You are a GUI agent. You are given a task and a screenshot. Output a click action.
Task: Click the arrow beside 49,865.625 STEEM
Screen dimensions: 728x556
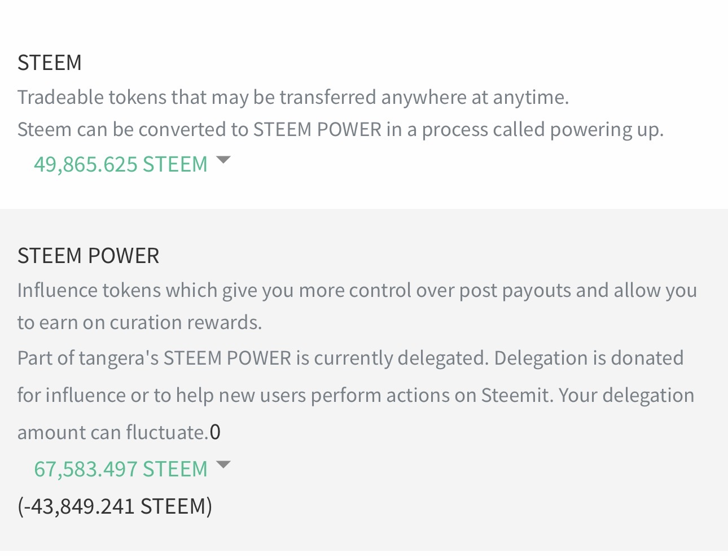[x=223, y=160]
